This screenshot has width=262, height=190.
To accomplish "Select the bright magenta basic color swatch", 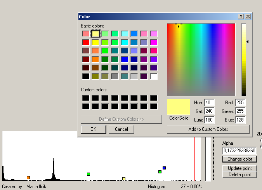I will tap(153, 42).
